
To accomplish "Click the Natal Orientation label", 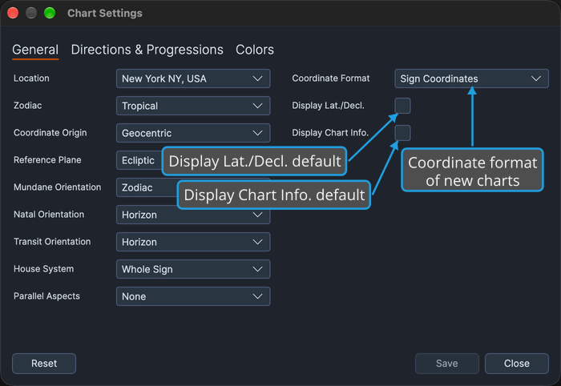I will coord(49,215).
